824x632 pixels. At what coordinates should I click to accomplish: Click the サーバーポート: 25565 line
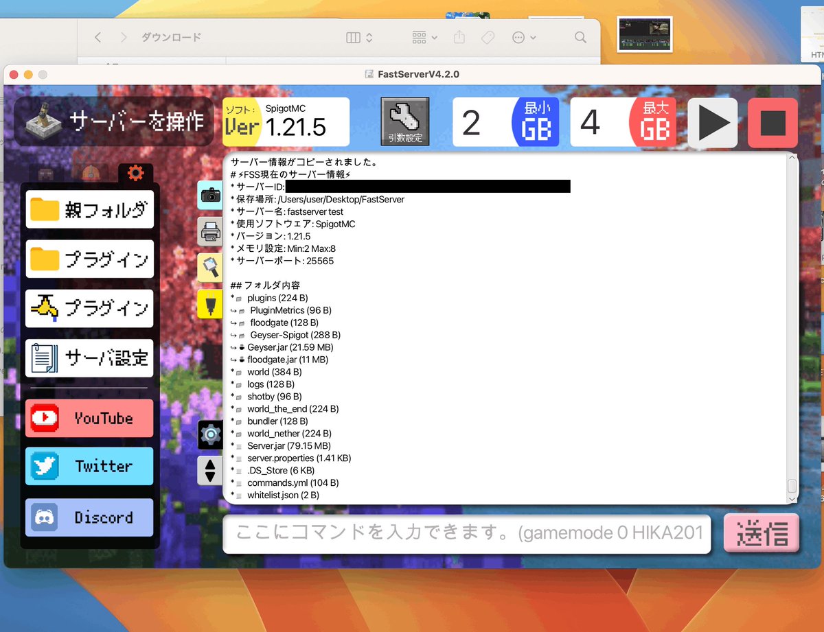(x=282, y=261)
